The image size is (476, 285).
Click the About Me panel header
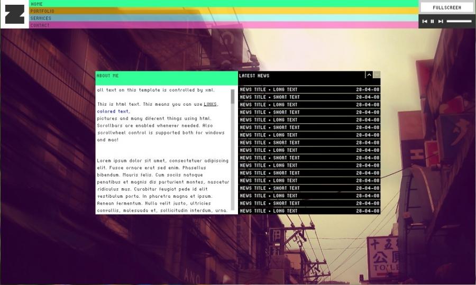[x=167, y=78]
